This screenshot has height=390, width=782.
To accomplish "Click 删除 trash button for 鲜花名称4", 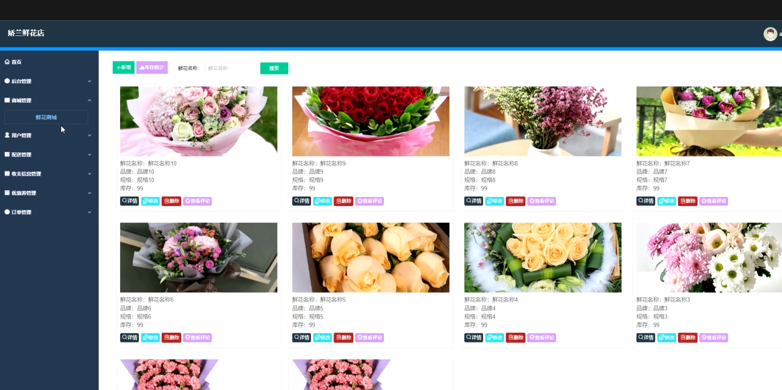I will [x=515, y=337].
